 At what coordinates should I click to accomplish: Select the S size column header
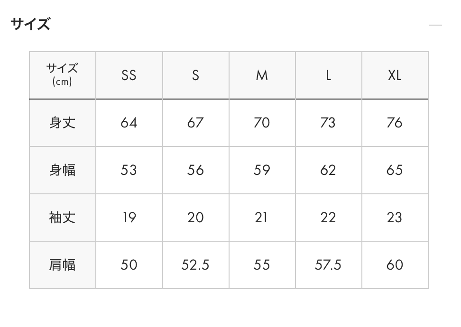pos(195,75)
